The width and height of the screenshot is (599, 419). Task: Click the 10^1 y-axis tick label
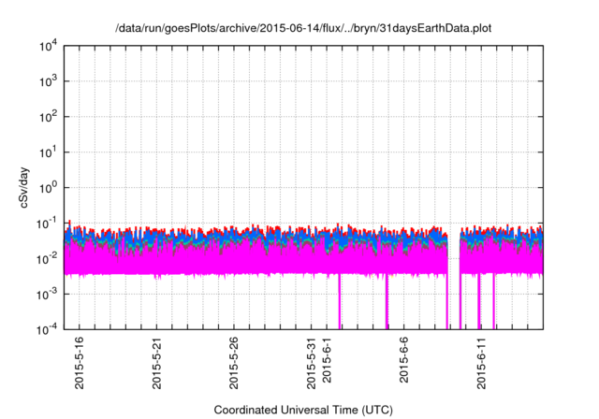click(49, 152)
